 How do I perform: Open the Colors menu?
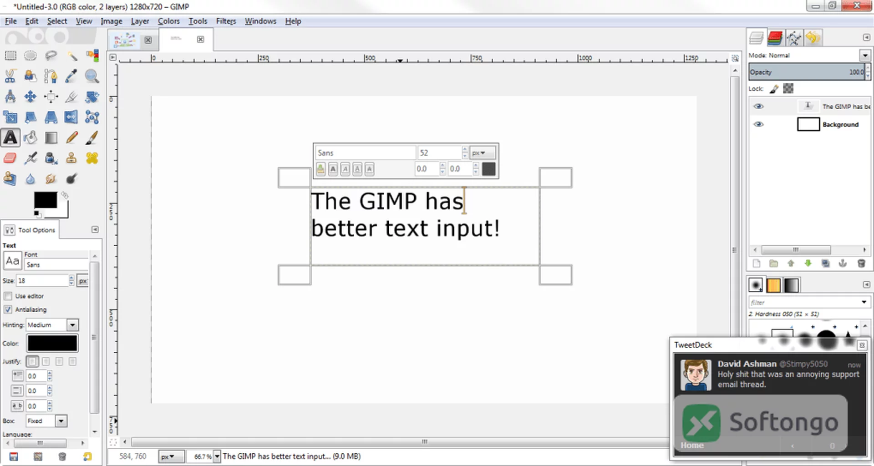(x=168, y=21)
